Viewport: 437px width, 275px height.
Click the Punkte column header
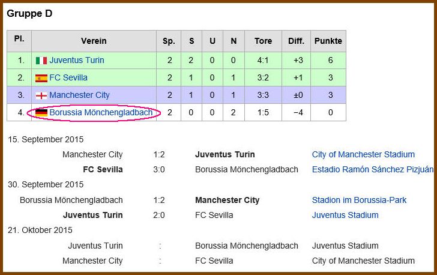tap(328, 41)
